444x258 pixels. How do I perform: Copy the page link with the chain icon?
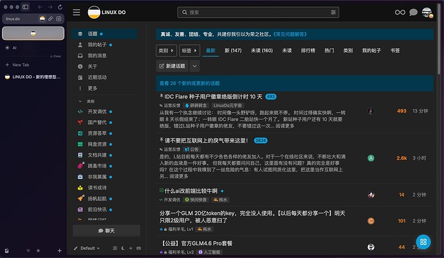(50, 19)
